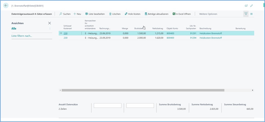Switch list layout view icon

(251, 14)
